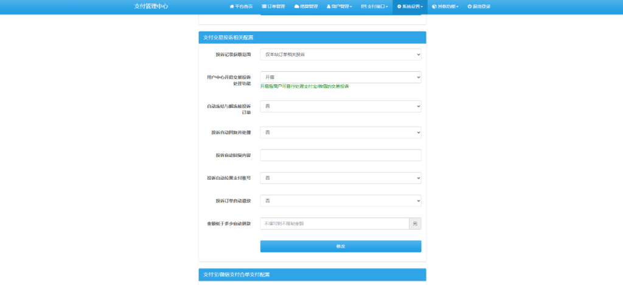Click the cloud icon next to 结算管理
Screen dimensions: 623x285
pyautogui.click(x=297, y=6)
